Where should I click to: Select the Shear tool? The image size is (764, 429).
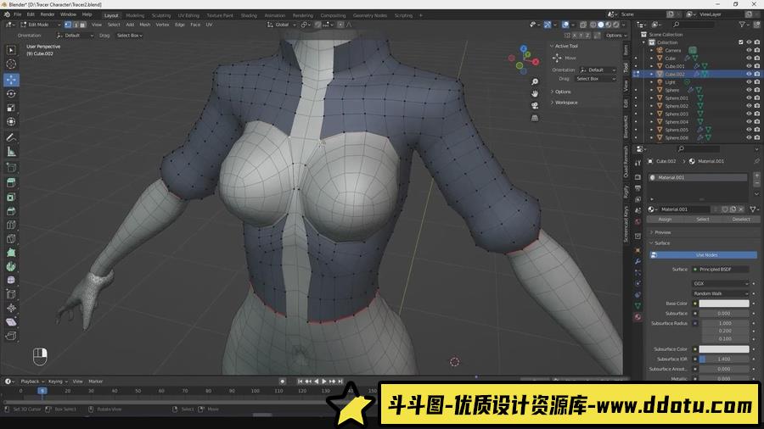11,322
